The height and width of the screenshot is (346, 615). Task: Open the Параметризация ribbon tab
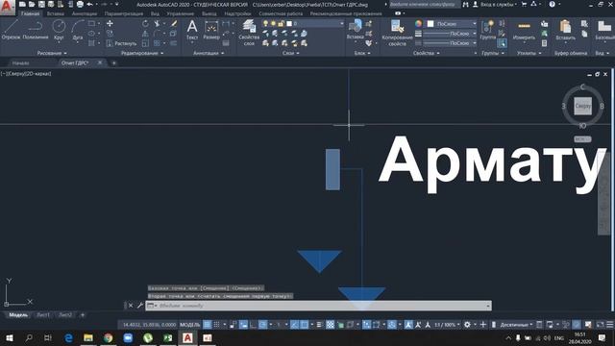pyautogui.click(x=124, y=13)
